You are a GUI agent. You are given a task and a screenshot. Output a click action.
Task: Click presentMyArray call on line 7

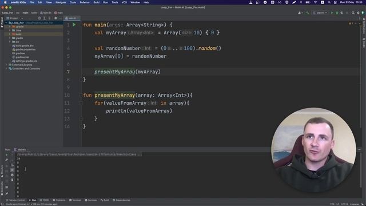click(114, 72)
